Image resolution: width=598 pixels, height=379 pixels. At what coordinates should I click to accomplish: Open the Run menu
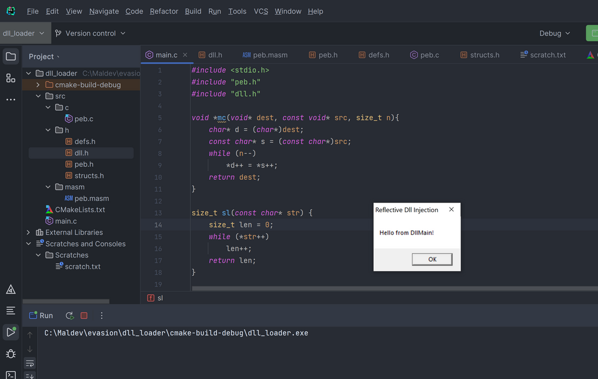pyautogui.click(x=215, y=11)
